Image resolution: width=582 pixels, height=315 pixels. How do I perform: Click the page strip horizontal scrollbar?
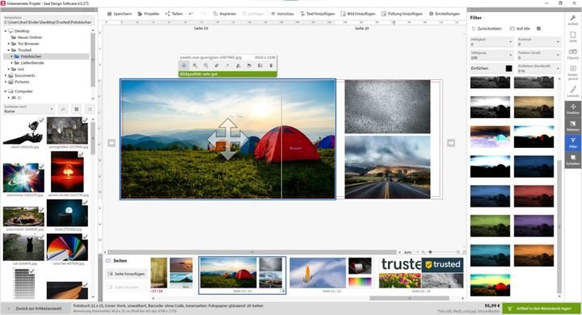[x=409, y=298]
